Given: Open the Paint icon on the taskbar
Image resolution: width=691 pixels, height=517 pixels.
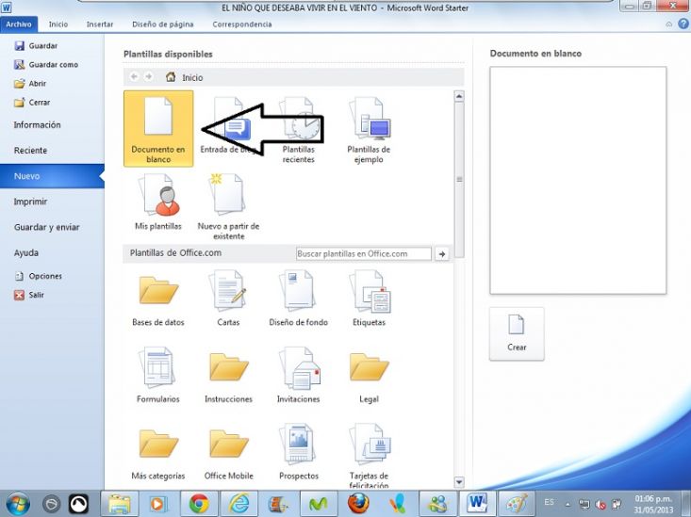Looking at the screenshot, I should coord(518,504).
